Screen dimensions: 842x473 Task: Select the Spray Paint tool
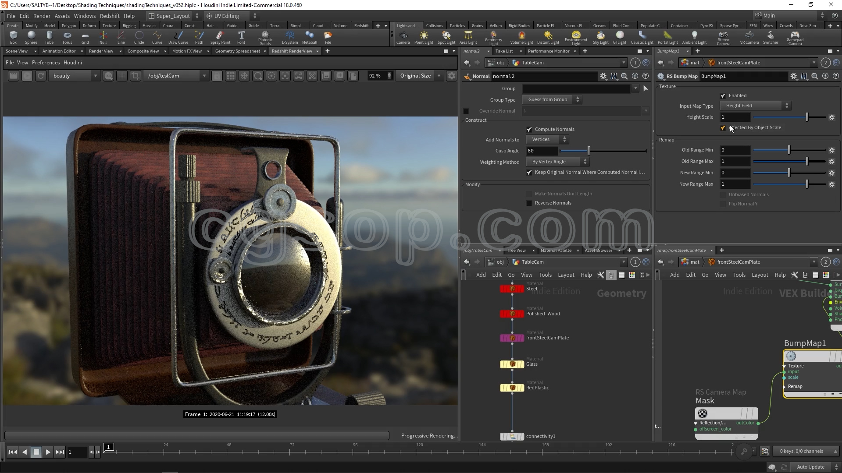pyautogui.click(x=220, y=37)
